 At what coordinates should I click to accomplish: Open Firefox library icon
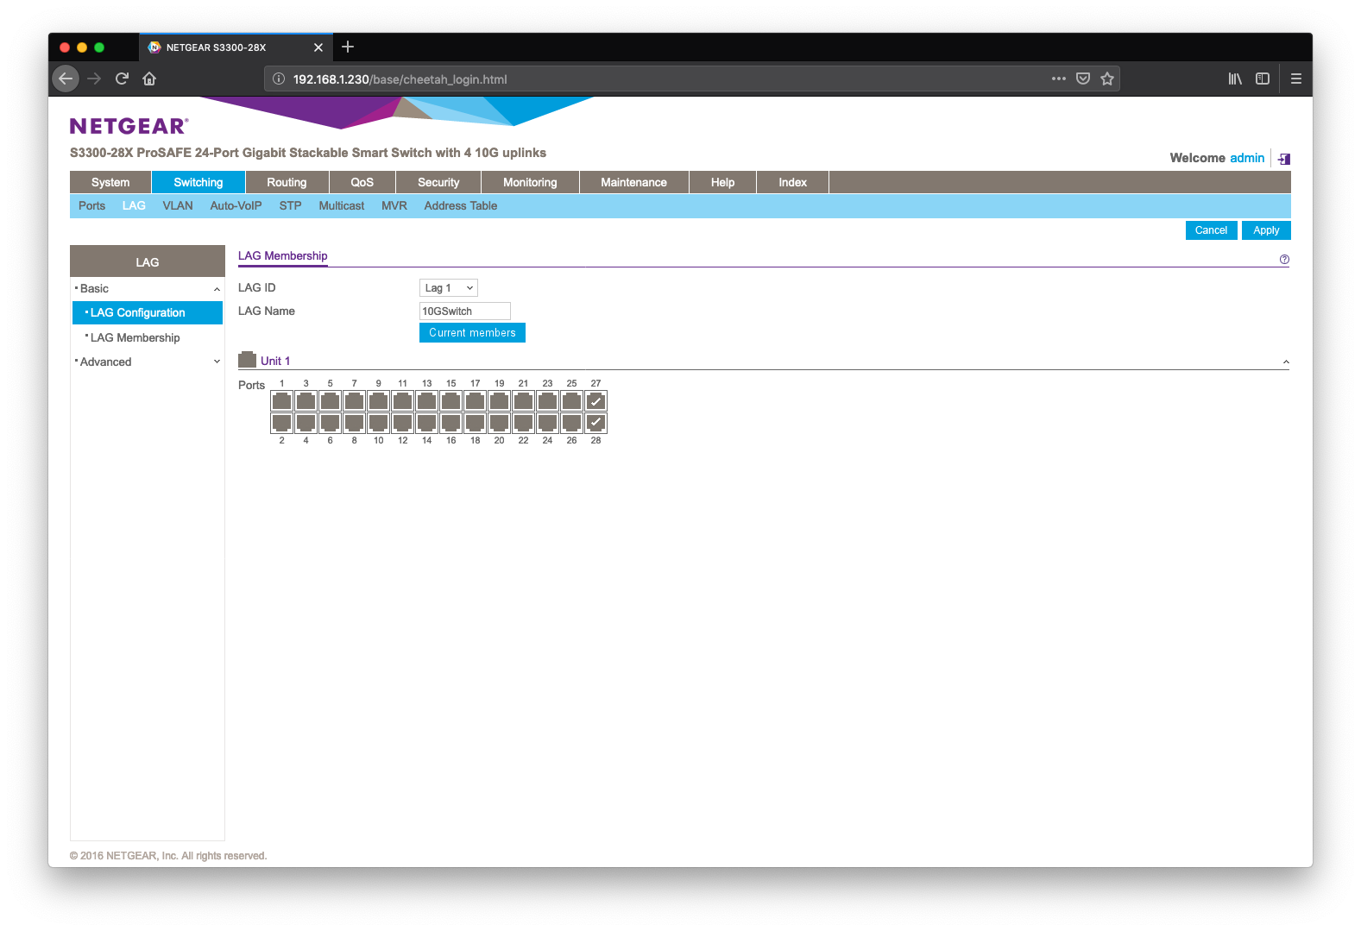1235,79
